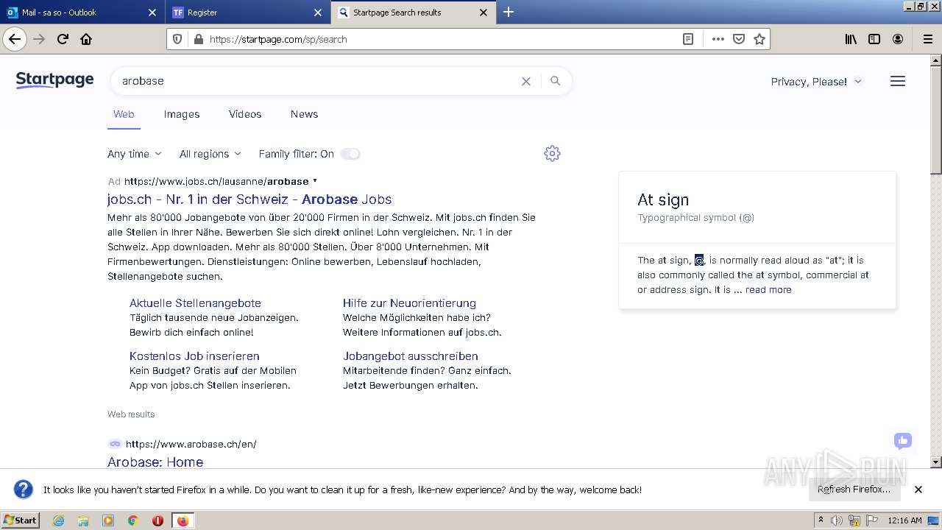
Task: Open the Opera icon in the taskbar
Action: click(x=157, y=520)
